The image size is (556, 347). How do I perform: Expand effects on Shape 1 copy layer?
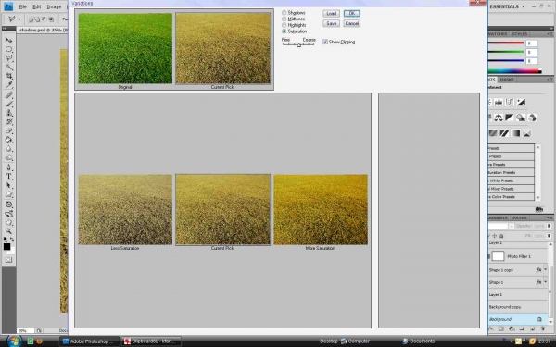coord(546,270)
